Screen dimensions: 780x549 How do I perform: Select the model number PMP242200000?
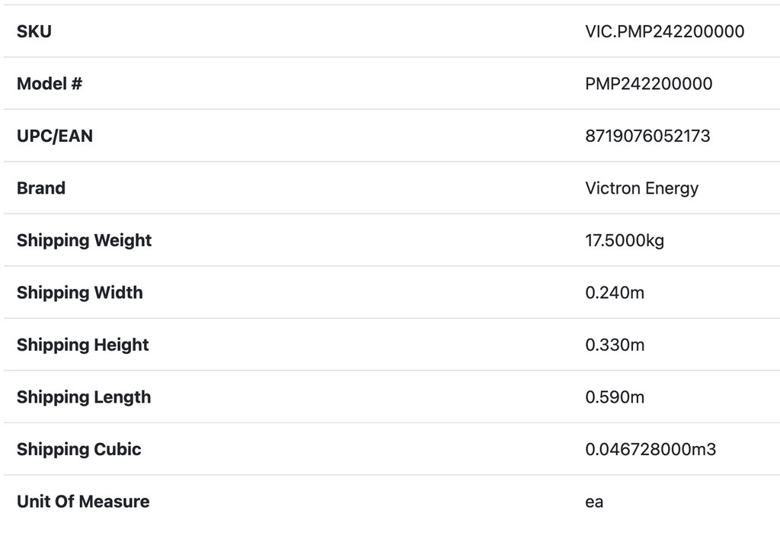[648, 84]
